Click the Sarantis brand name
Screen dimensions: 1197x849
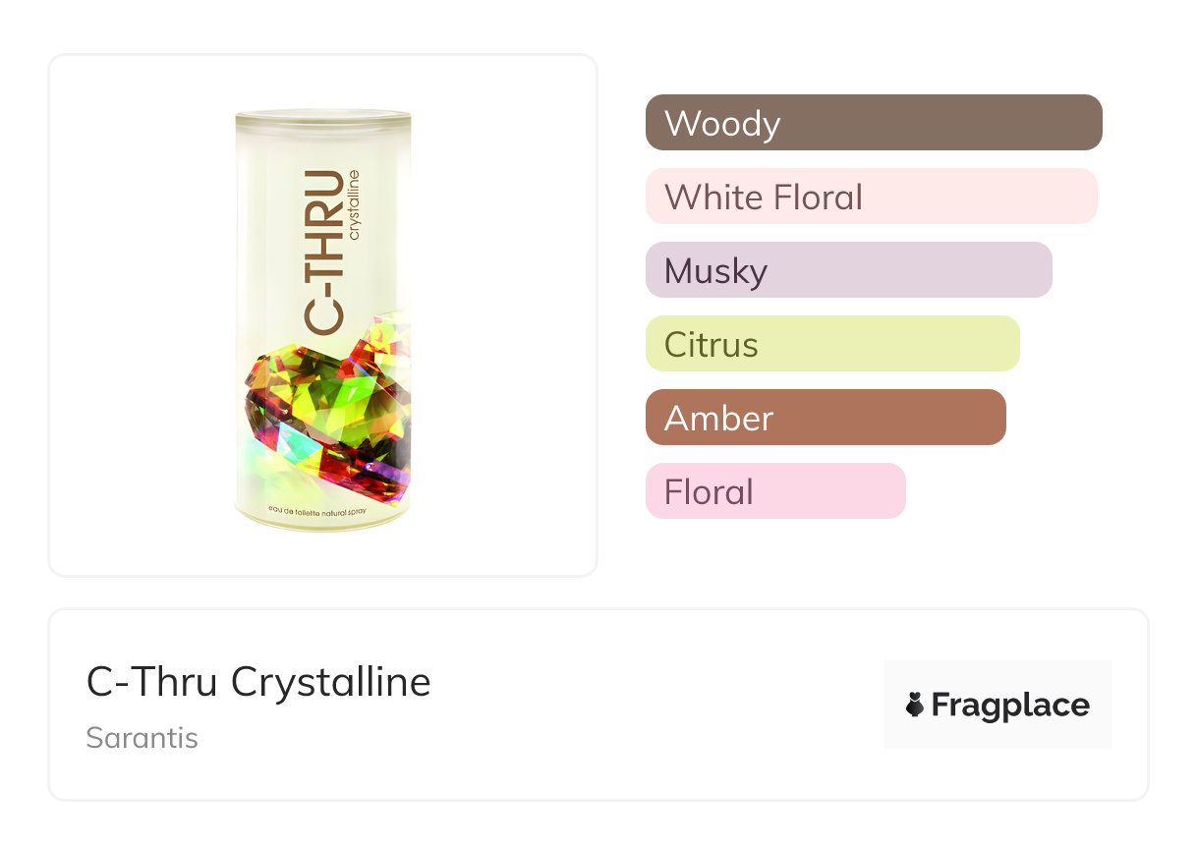click(x=142, y=738)
